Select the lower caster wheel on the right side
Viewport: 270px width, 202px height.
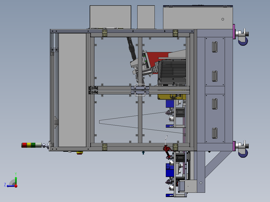[243, 153]
